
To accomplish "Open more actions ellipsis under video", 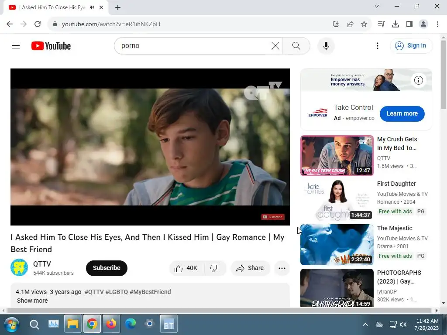I will (x=282, y=268).
